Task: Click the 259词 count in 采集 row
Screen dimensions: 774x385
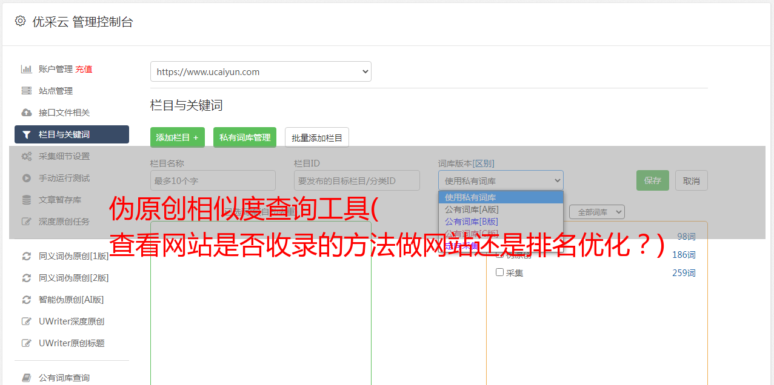Action: point(684,273)
